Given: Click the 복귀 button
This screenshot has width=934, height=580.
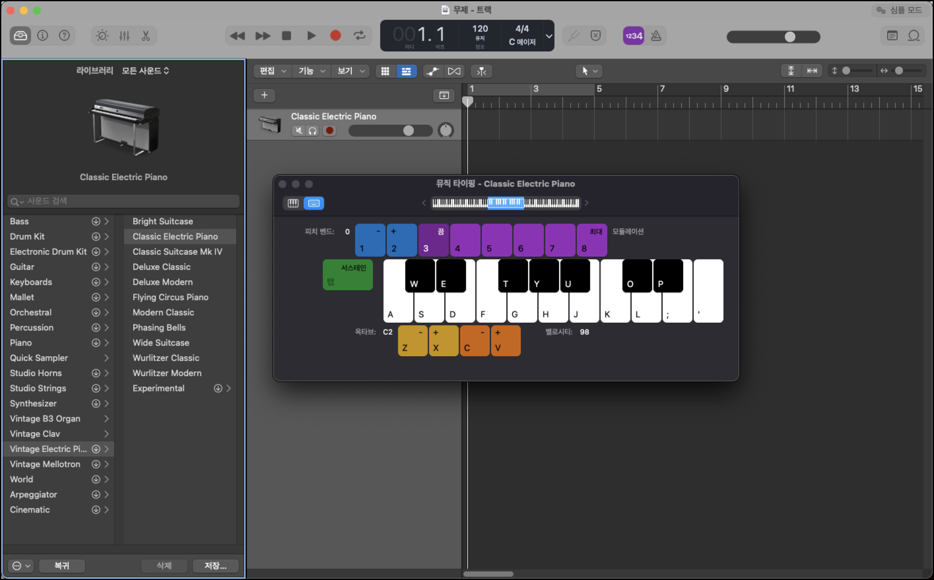Looking at the screenshot, I should tap(62, 565).
